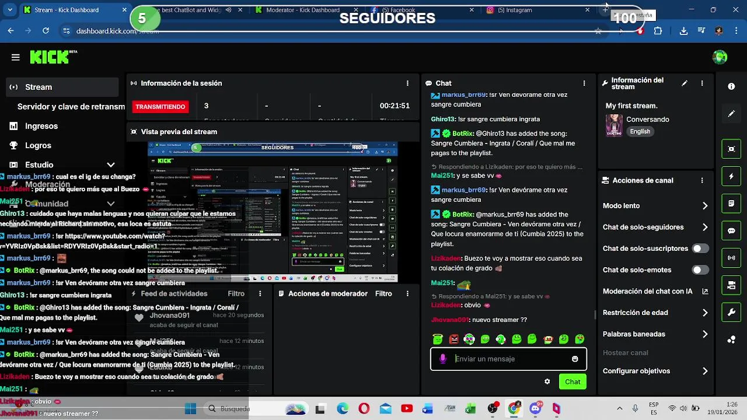This screenshot has width=747, height=420.
Task: Toggle Chat de solo-emotes switch
Action: click(700, 270)
